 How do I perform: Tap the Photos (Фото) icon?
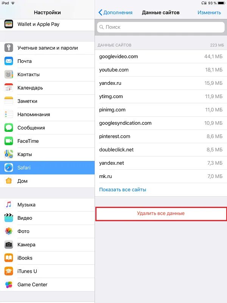point(9,231)
